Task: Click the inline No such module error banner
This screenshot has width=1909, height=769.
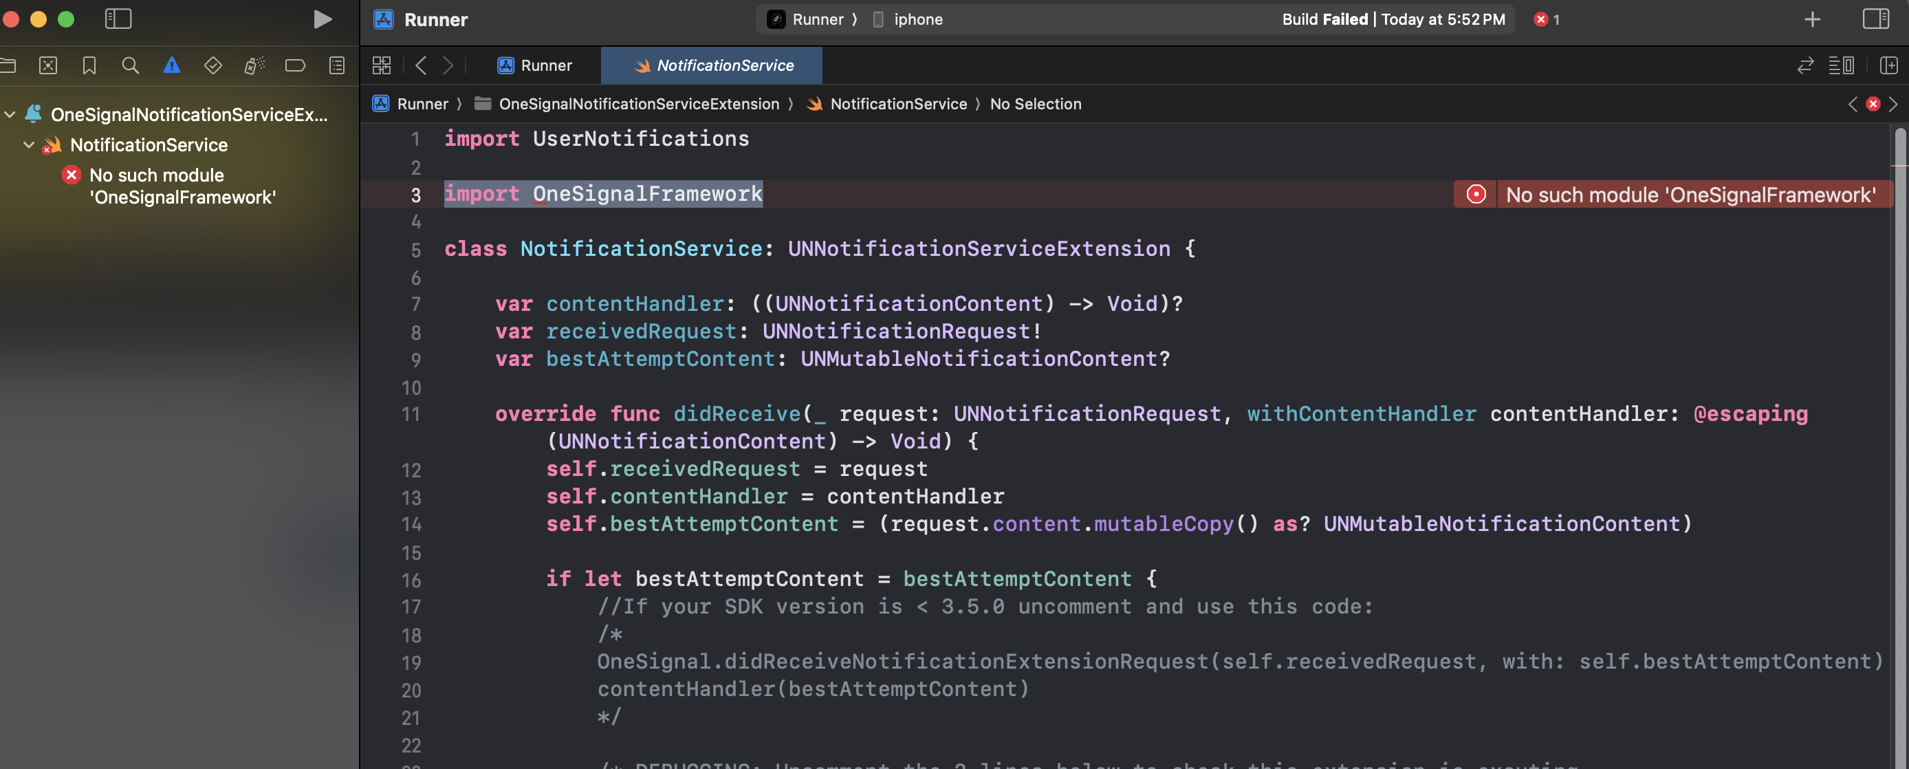Action: coord(1690,194)
